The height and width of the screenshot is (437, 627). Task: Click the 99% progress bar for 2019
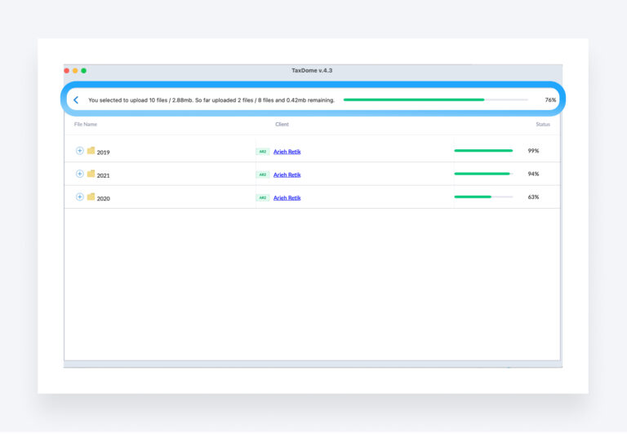pos(483,151)
